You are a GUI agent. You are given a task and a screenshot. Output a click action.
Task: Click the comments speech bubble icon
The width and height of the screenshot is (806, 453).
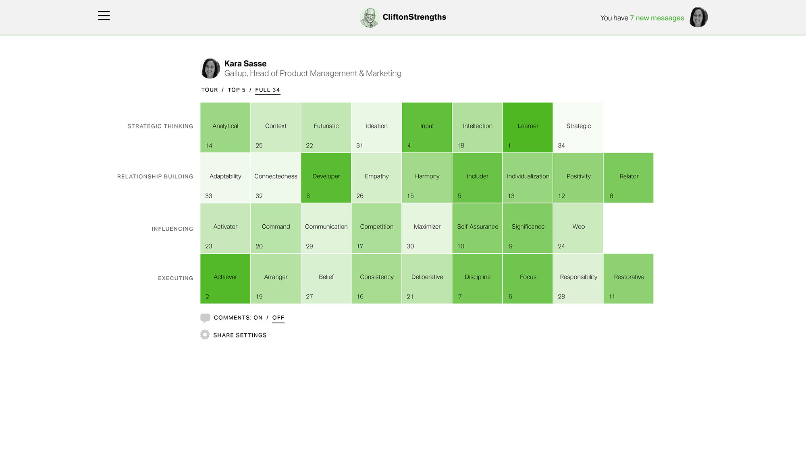click(x=205, y=318)
